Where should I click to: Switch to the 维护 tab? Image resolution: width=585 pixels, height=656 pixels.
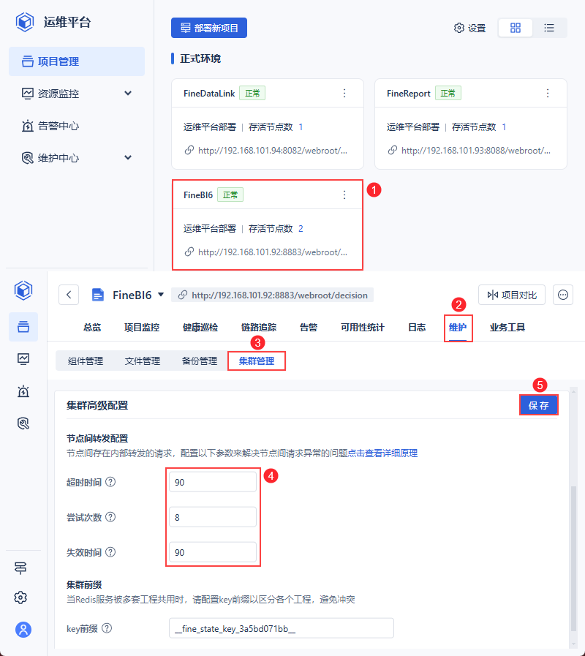point(458,328)
